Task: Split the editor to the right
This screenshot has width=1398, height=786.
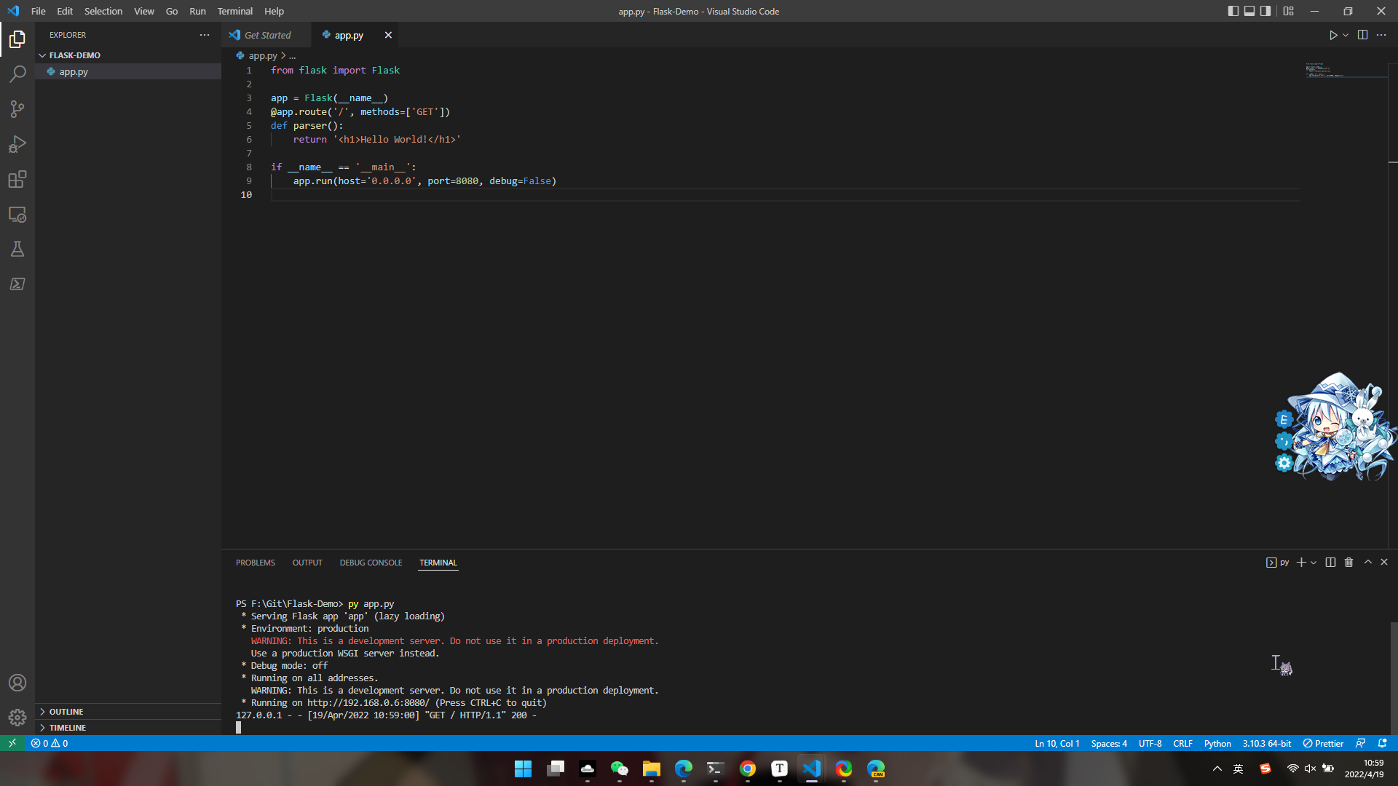Action: coord(1362,35)
